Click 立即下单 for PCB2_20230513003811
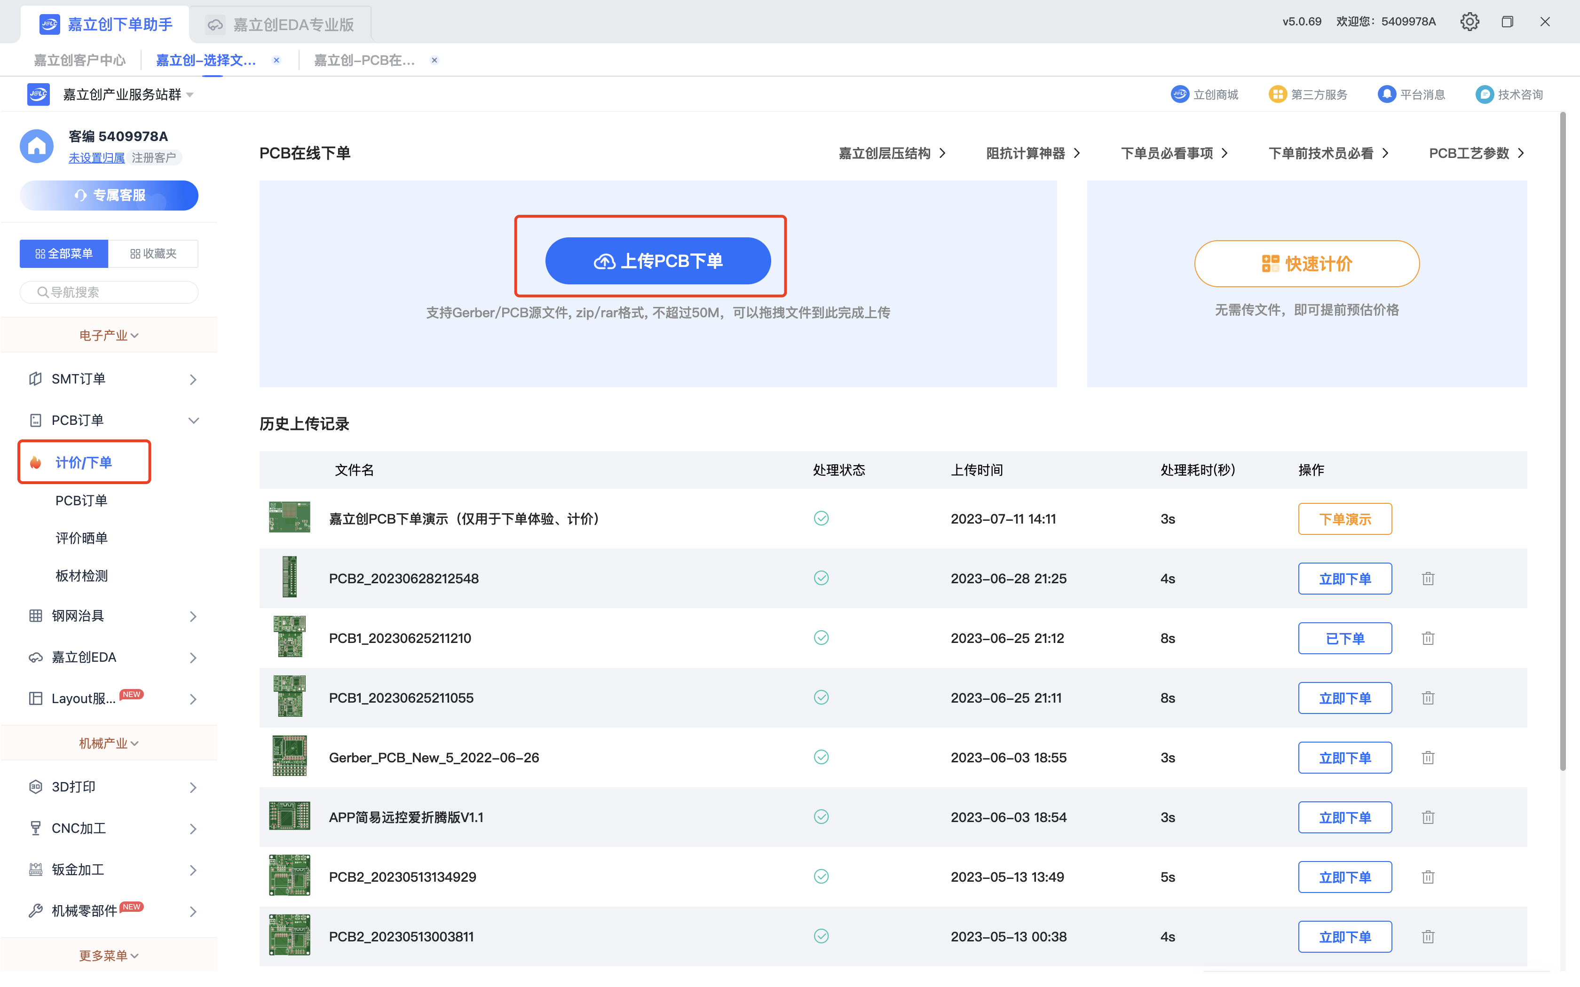The width and height of the screenshot is (1580, 987). tap(1344, 937)
